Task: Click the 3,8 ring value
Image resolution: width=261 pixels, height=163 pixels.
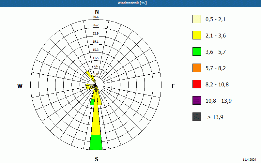Action: click(96, 74)
